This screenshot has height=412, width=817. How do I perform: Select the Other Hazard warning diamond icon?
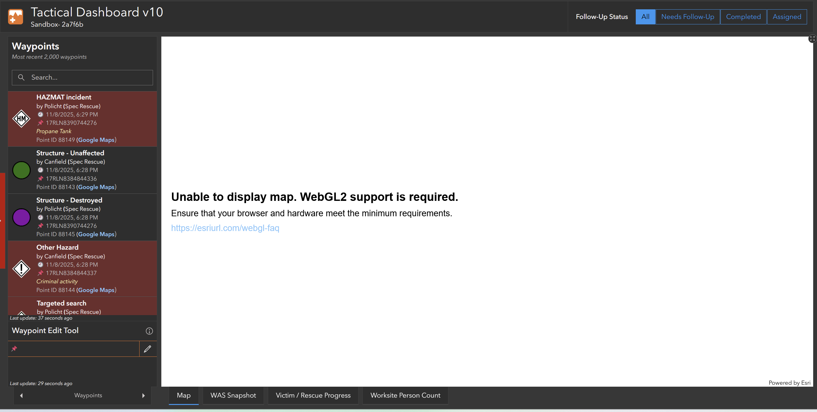21,269
